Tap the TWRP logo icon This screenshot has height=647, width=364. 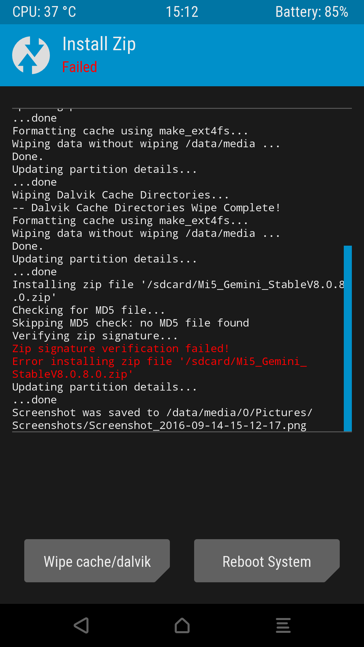tap(31, 55)
